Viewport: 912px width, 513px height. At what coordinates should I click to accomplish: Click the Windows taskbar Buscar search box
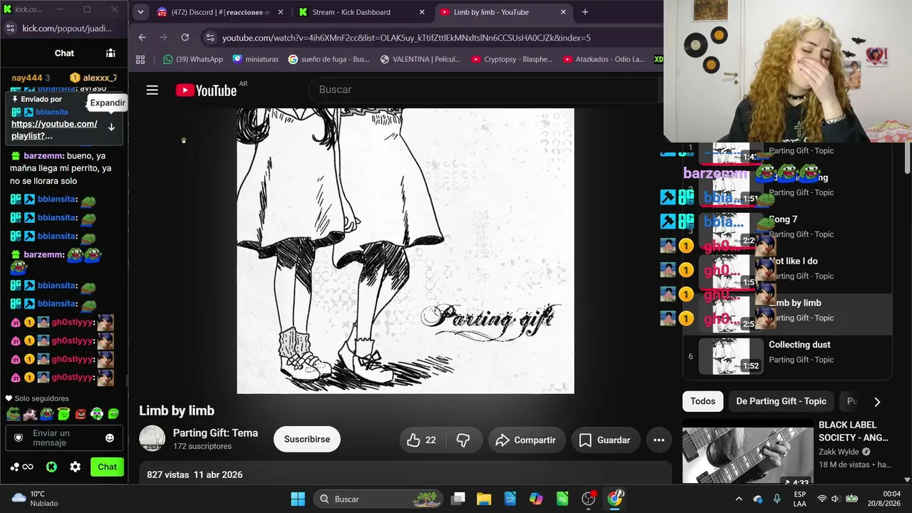[378, 499]
